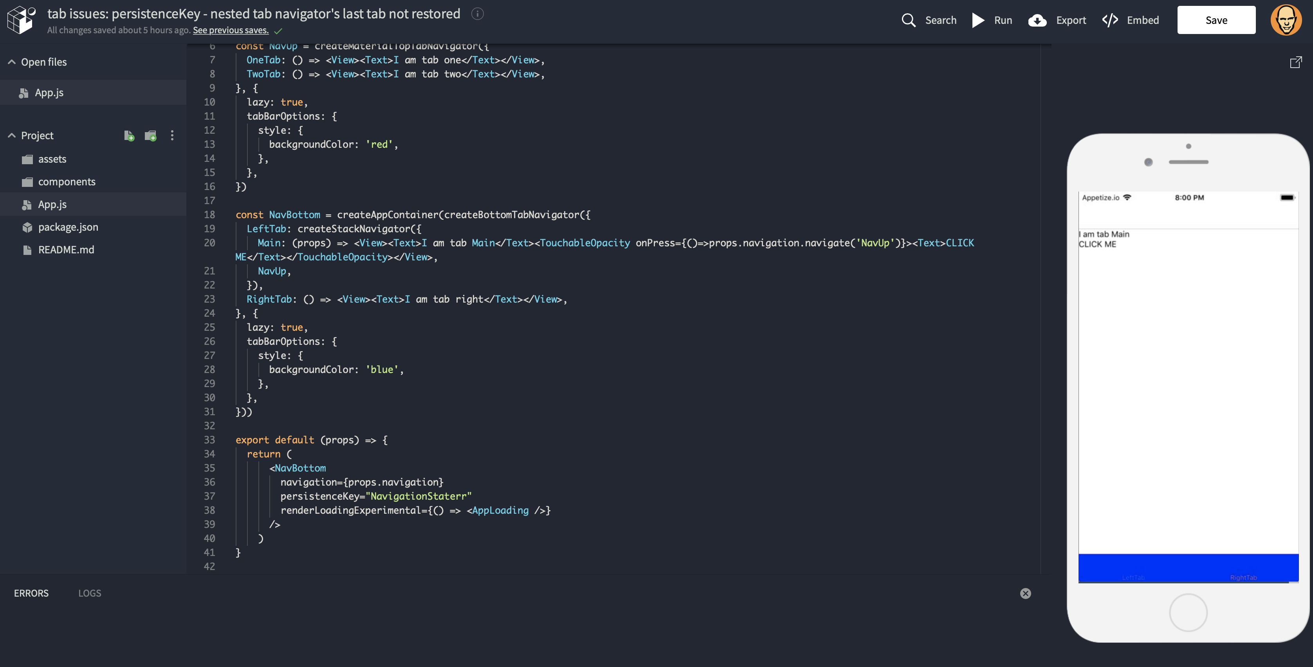Tap LeftTab in phone's blue tab bar

coord(1133,577)
